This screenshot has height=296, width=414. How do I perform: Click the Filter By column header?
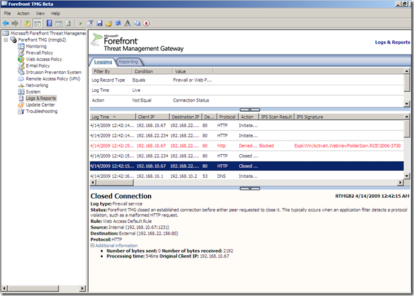coord(111,71)
